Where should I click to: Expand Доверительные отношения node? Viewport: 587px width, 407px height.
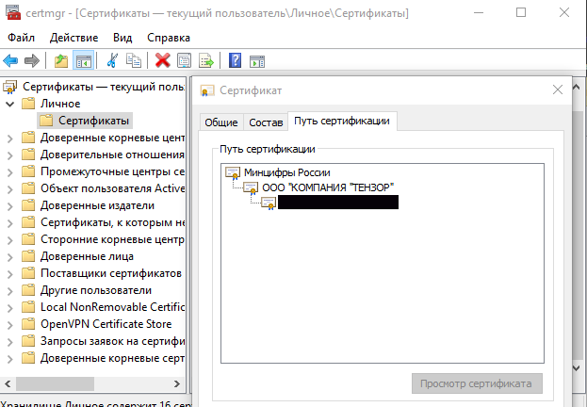pos(10,155)
